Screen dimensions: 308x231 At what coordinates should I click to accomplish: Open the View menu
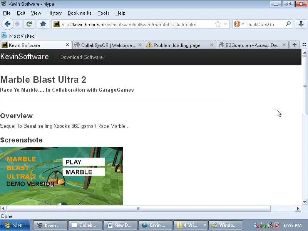(x=36, y=13)
